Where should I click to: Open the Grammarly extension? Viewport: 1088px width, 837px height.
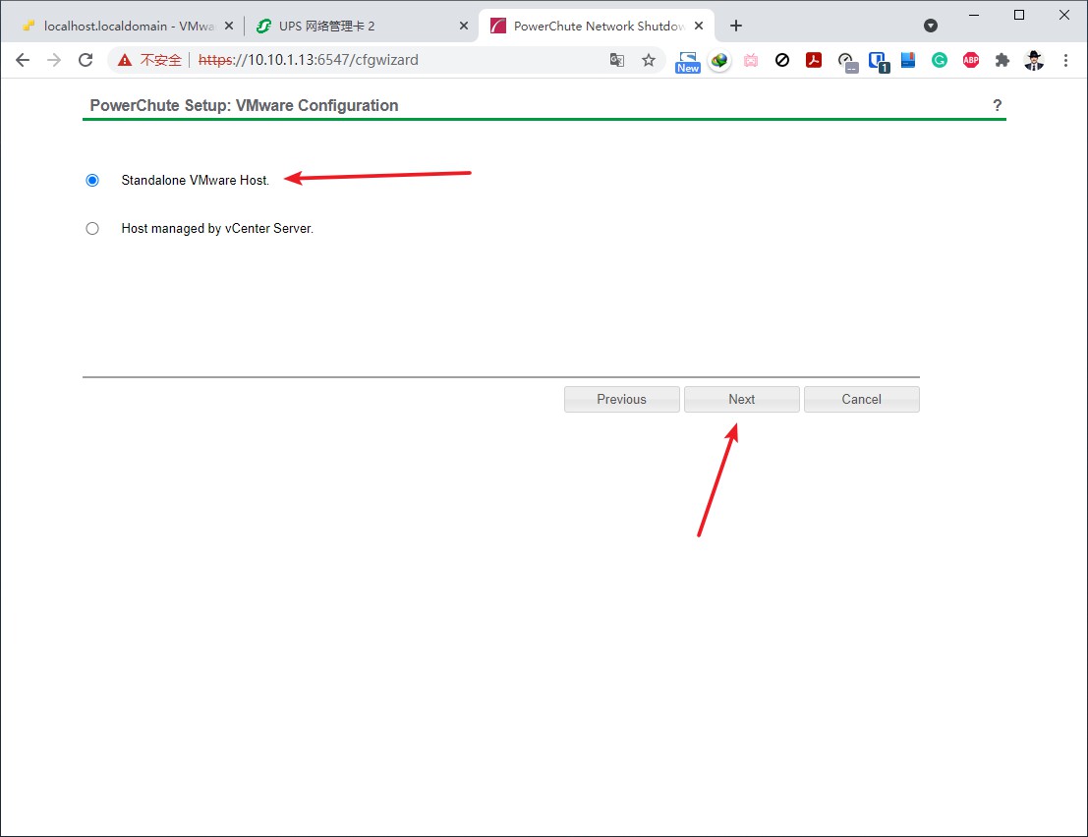940,60
